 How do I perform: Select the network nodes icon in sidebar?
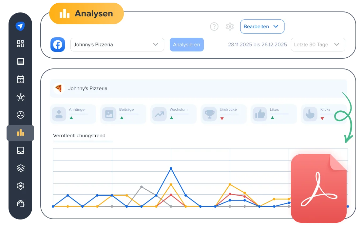coord(20,97)
